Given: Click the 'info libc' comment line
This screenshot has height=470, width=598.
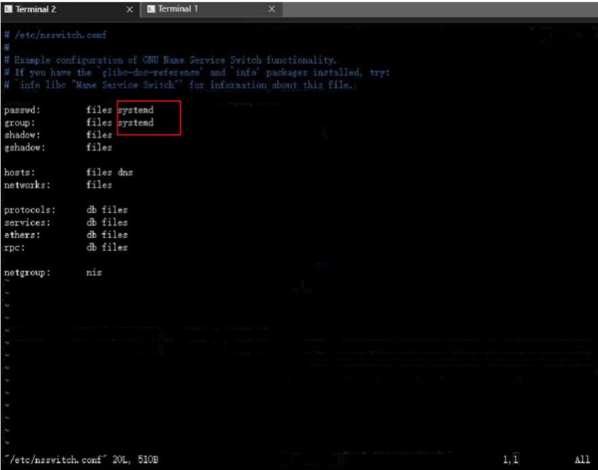Looking at the screenshot, I should pos(179,85).
